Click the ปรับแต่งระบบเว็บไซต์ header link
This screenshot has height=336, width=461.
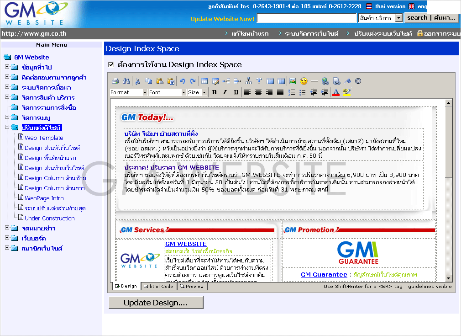[x=383, y=33]
